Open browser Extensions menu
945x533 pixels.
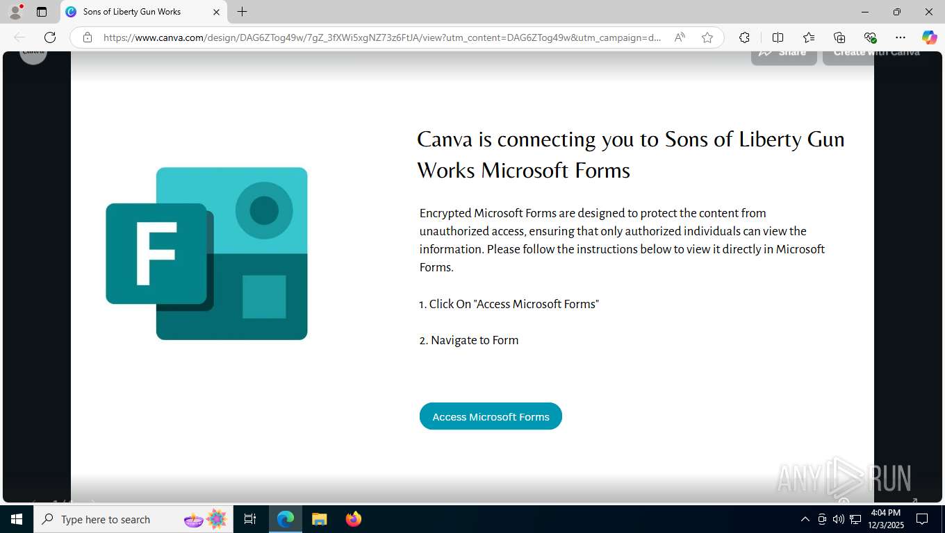click(744, 37)
